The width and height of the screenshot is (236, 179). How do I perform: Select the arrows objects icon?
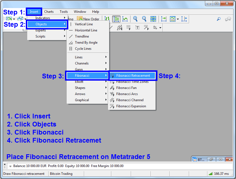(x=155, y=28)
